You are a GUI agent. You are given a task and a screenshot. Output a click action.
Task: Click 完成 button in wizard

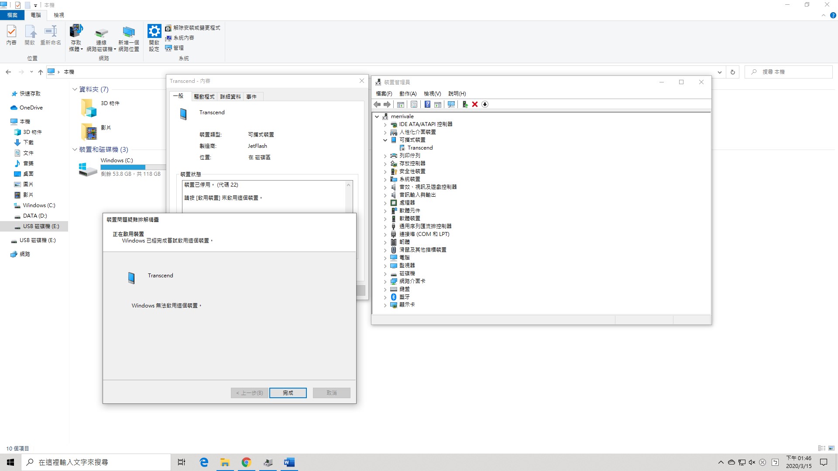tap(288, 392)
